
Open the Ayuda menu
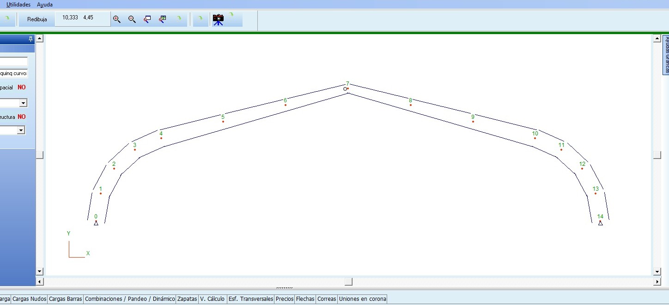(x=45, y=5)
